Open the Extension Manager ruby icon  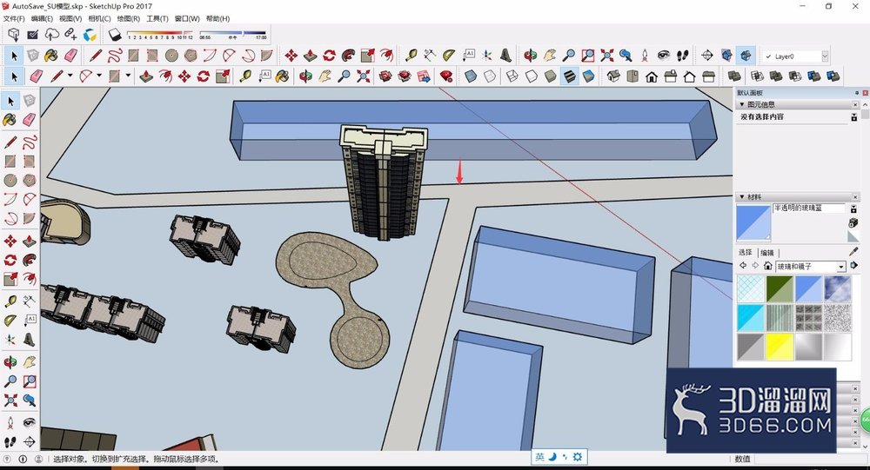(445, 76)
